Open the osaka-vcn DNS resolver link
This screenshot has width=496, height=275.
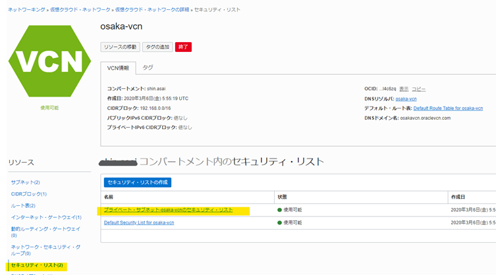coord(406,99)
